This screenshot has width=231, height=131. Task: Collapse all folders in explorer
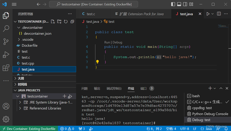click(x=72, y=22)
